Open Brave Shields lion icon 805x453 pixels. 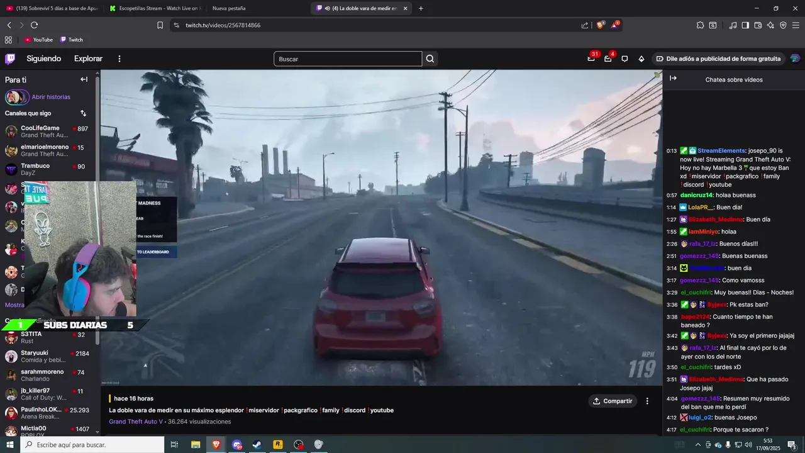click(600, 25)
